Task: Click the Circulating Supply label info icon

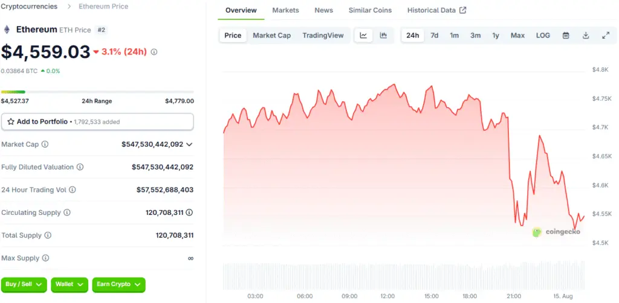Action: pyautogui.click(x=67, y=212)
